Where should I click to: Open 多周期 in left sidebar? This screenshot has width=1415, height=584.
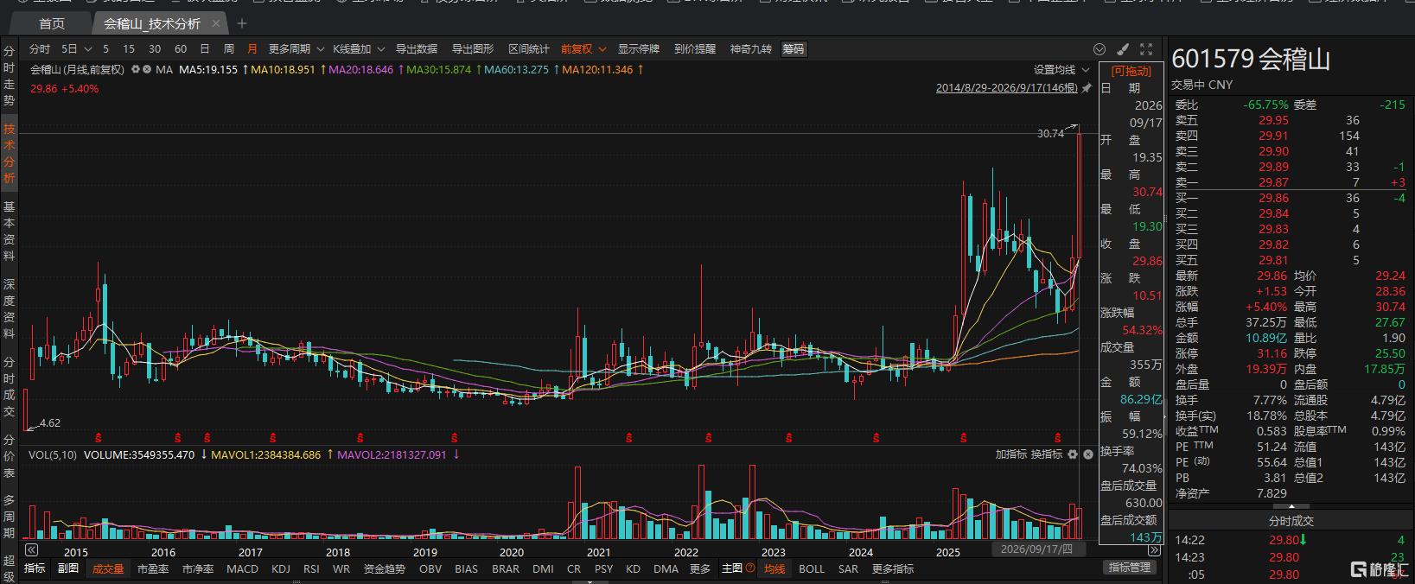coord(9,517)
